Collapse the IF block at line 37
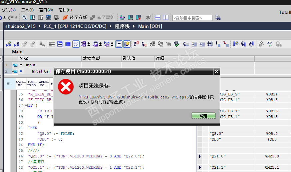 click(x=26, y=105)
